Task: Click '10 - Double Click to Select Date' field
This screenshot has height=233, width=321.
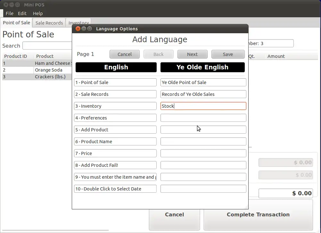Action: (x=115, y=189)
